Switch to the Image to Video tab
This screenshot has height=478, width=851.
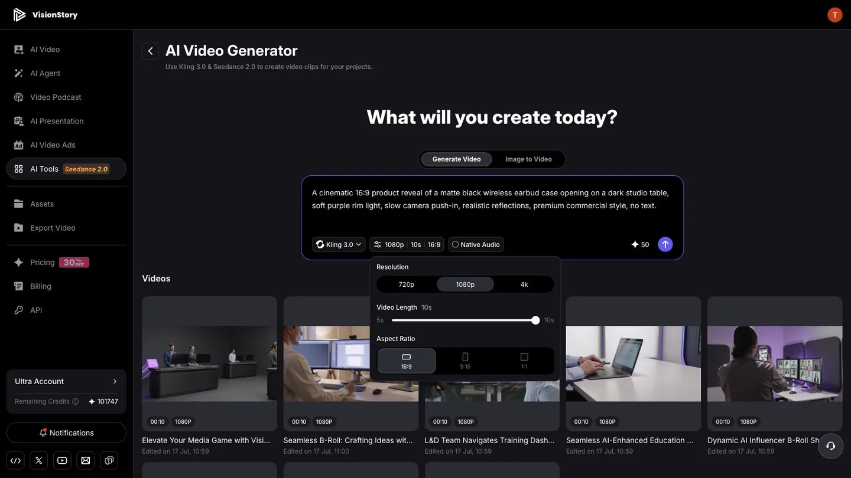coord(528,159)
